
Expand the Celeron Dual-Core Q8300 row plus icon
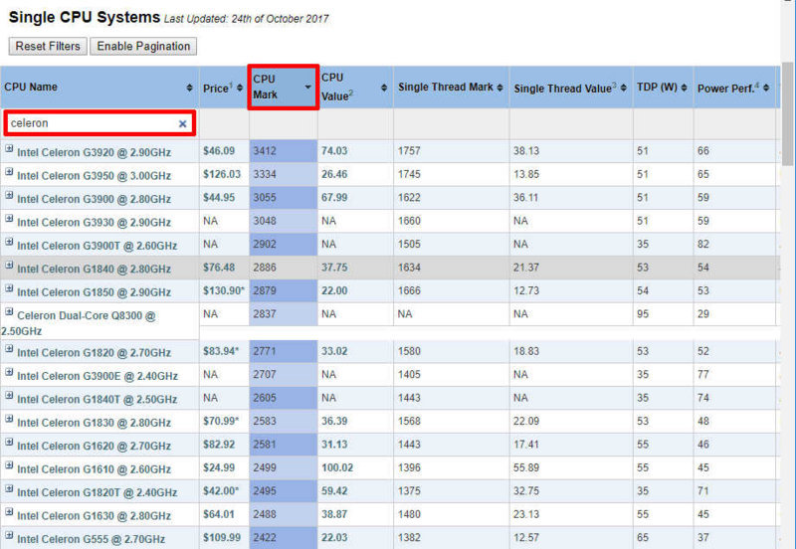tap(9, 311)
